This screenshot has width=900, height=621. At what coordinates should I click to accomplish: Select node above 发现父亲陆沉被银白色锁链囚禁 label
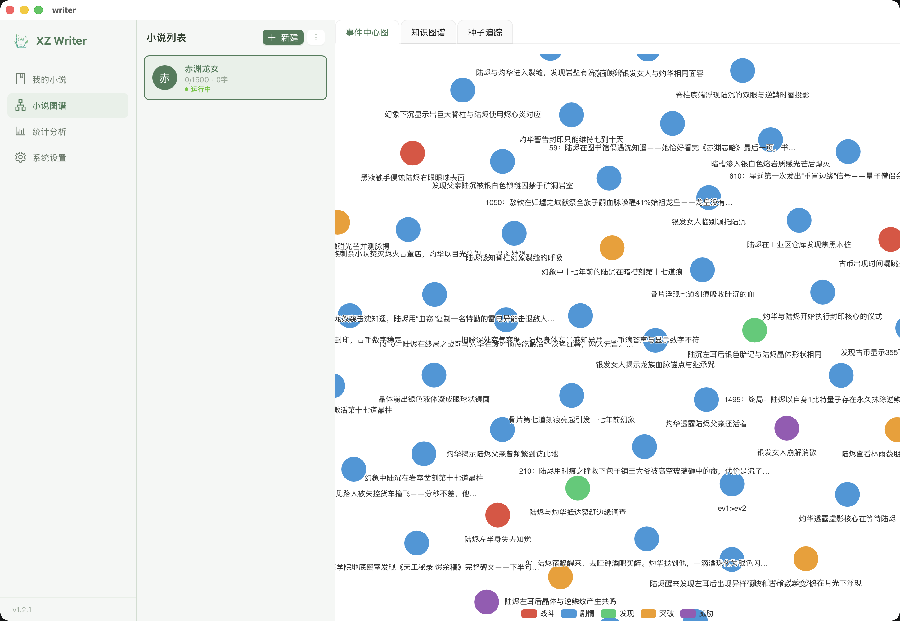tap(502, 161)
